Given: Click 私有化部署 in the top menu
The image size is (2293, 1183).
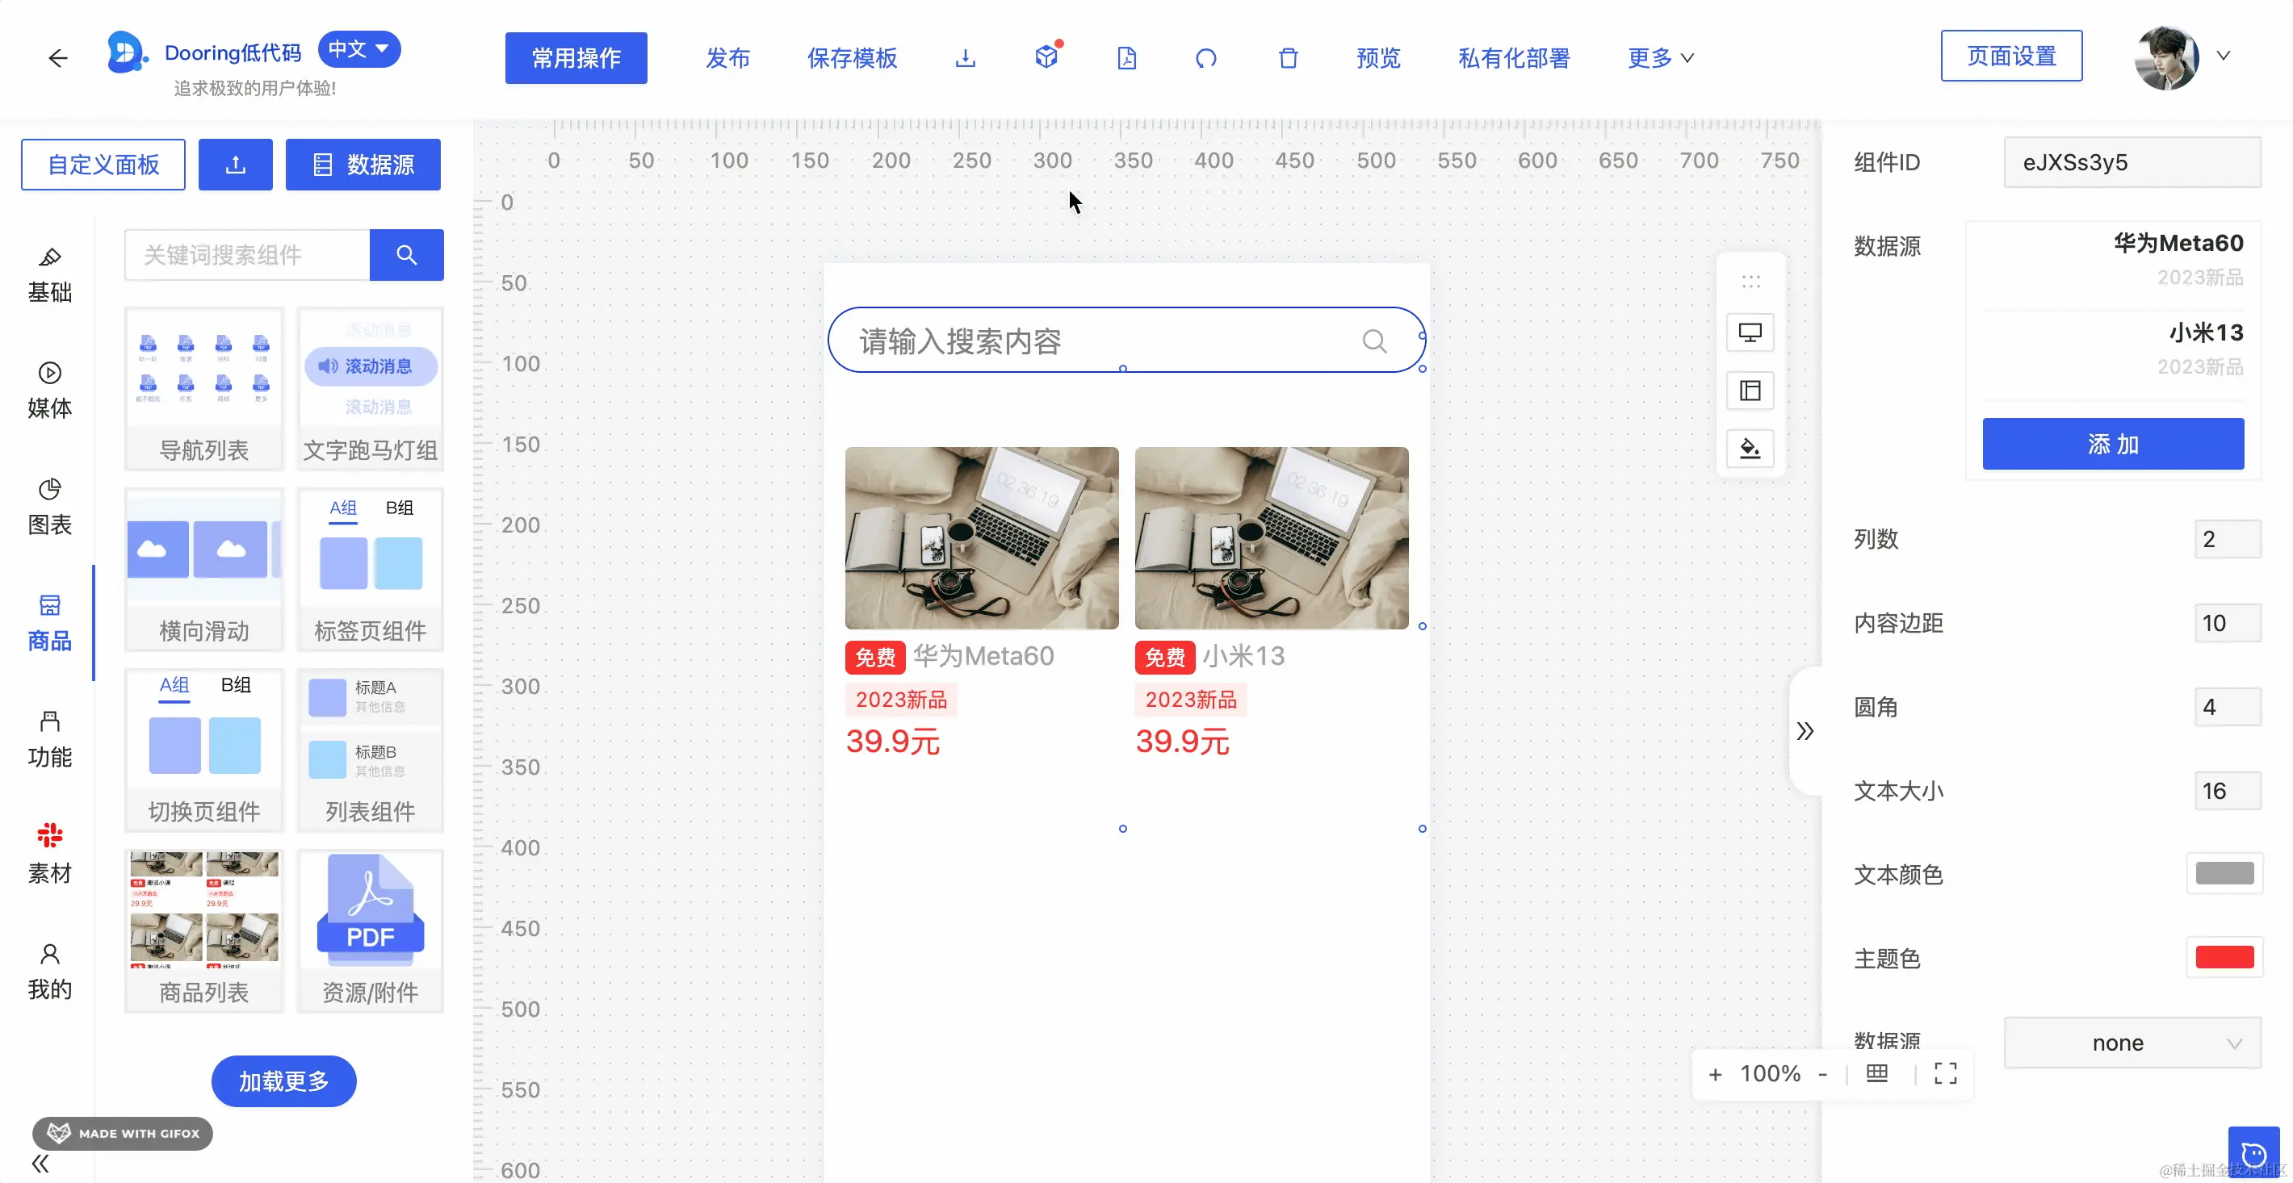Looking at the screenshot, I should click(x=1513, y=58).
